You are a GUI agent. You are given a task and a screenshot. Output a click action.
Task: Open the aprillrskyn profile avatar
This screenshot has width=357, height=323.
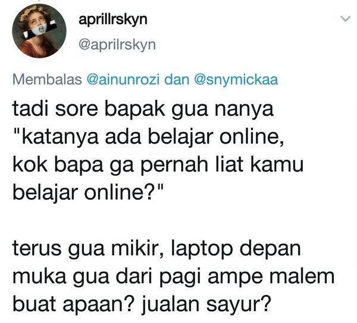pos(39,31)
